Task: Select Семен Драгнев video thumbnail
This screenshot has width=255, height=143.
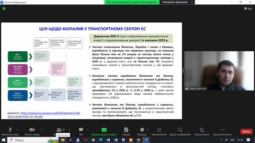Action: pos(219,71)
